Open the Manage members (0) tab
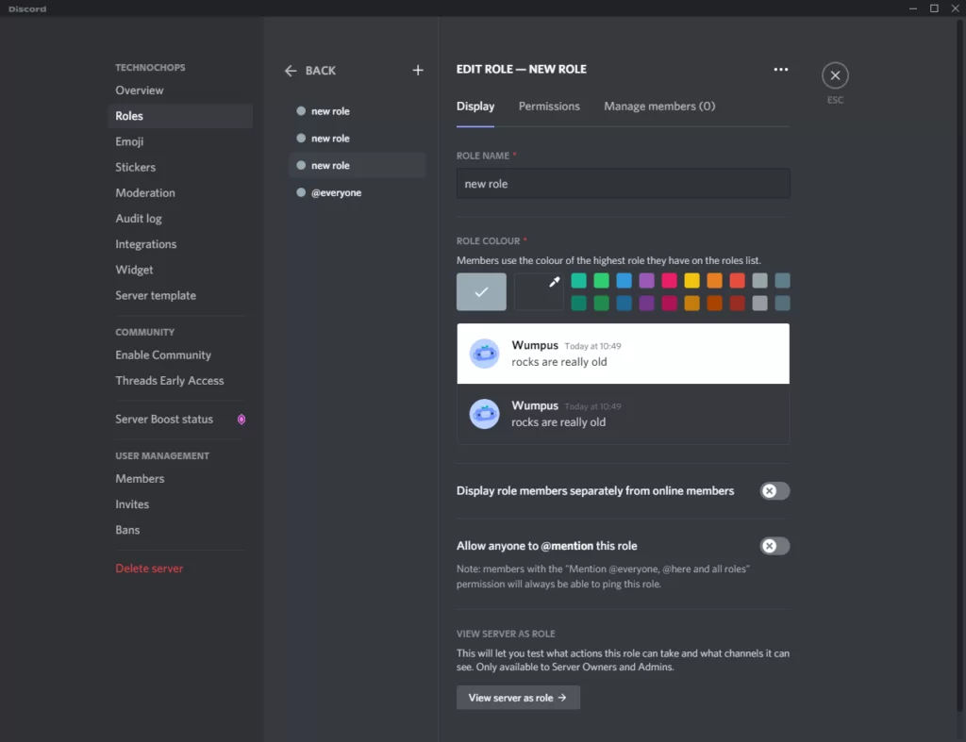The height and width of the screenshot is (742, 966). click(659, 106)
